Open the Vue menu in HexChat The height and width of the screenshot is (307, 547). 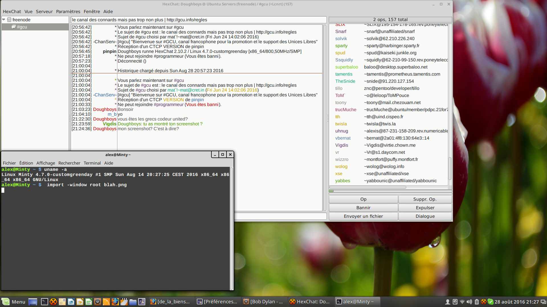click(28, 12)
